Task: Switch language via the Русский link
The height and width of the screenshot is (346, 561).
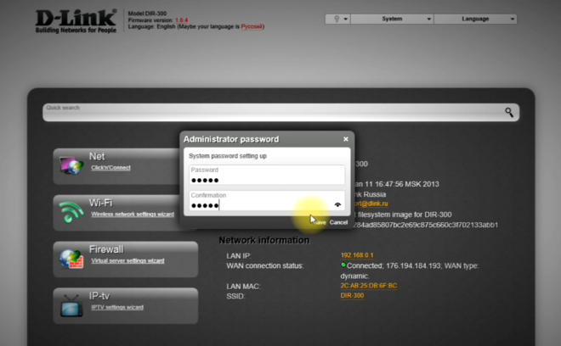Action: pyautogui.click(x=252, y=26)
